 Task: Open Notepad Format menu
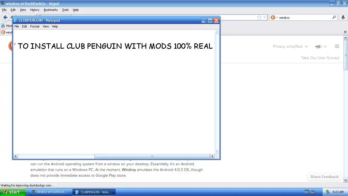tap(35, 26)
